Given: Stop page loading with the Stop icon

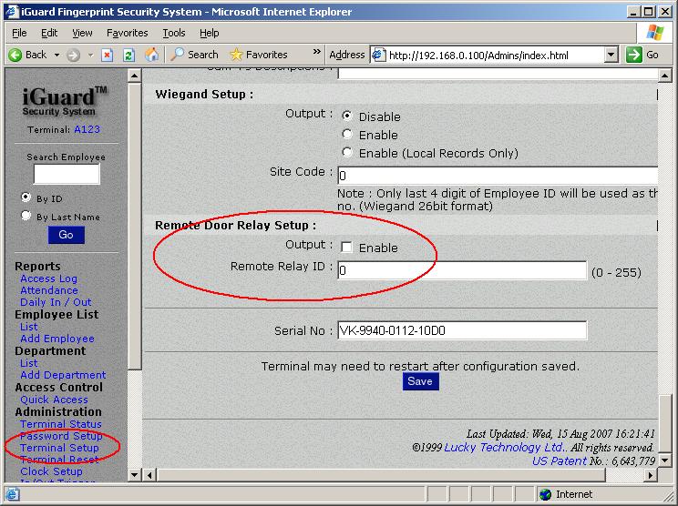Looking at the screenshot, I should [107, 56].
